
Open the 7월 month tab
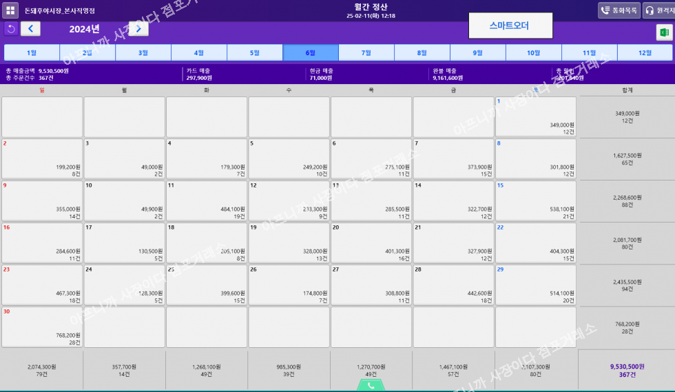tap(366, 53)
